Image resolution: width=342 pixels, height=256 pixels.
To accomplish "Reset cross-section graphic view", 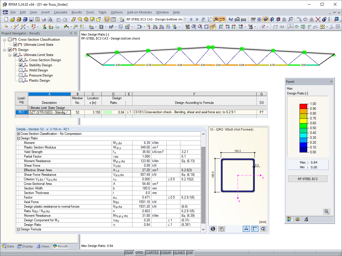I will [263, 229].
